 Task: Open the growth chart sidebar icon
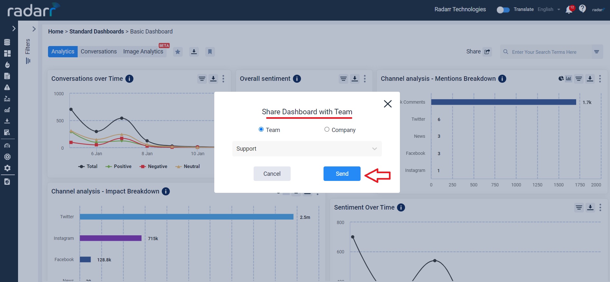7,110
